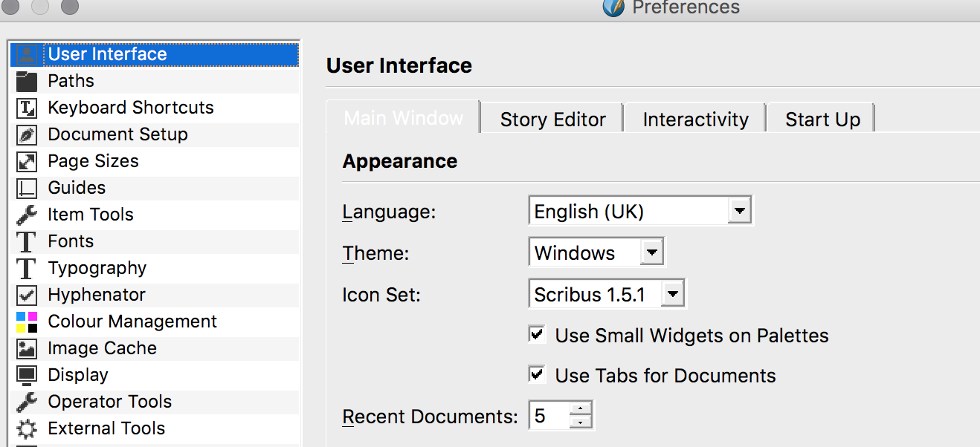Image resolution: width=980 pixels, height=447 pixels.
Task: Choose the Guides icon in the list
Action: click(27, 188)
